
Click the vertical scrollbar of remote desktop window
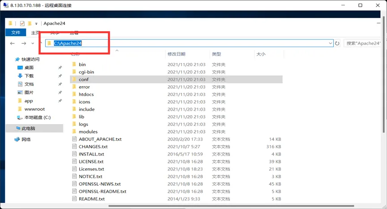tap(383, 74)
